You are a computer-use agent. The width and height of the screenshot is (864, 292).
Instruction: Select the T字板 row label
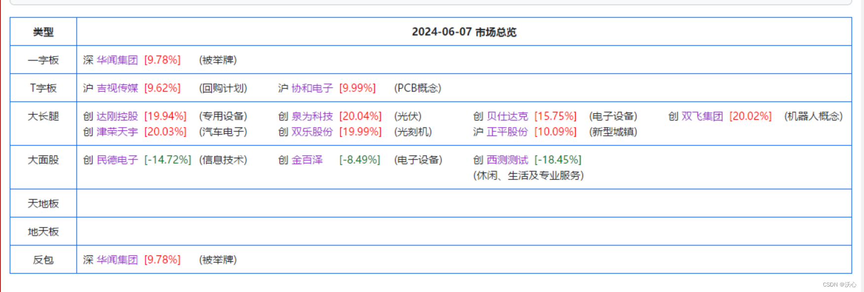pos(43,88)
